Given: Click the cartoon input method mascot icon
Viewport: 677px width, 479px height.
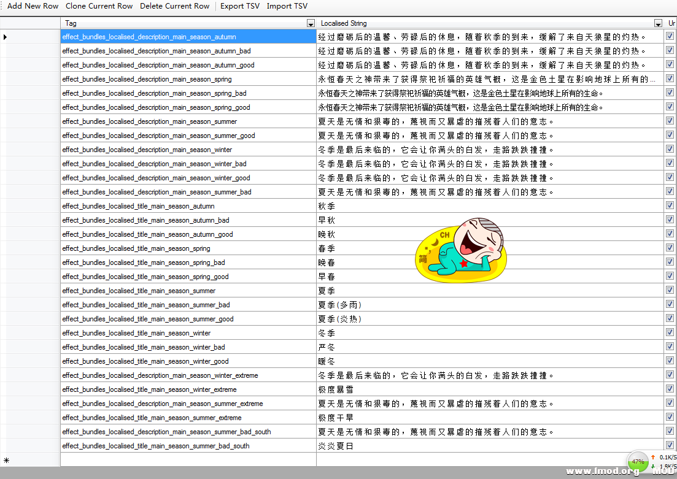Looking at the screenshot, I should 462,247.
